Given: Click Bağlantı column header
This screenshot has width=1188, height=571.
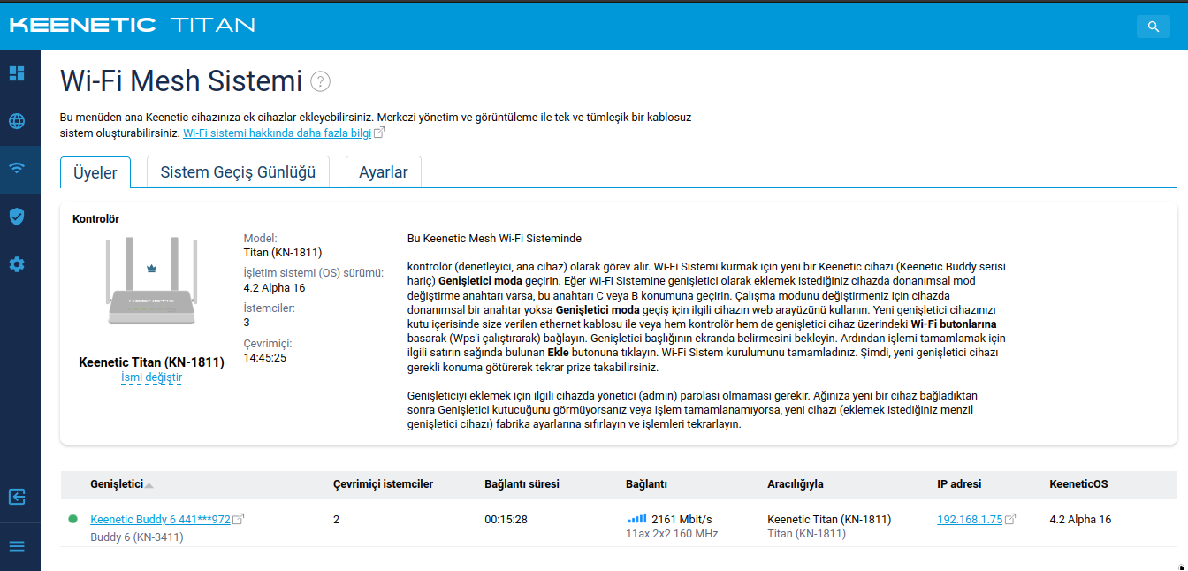Looking at the screenshot, I should 646,484.
